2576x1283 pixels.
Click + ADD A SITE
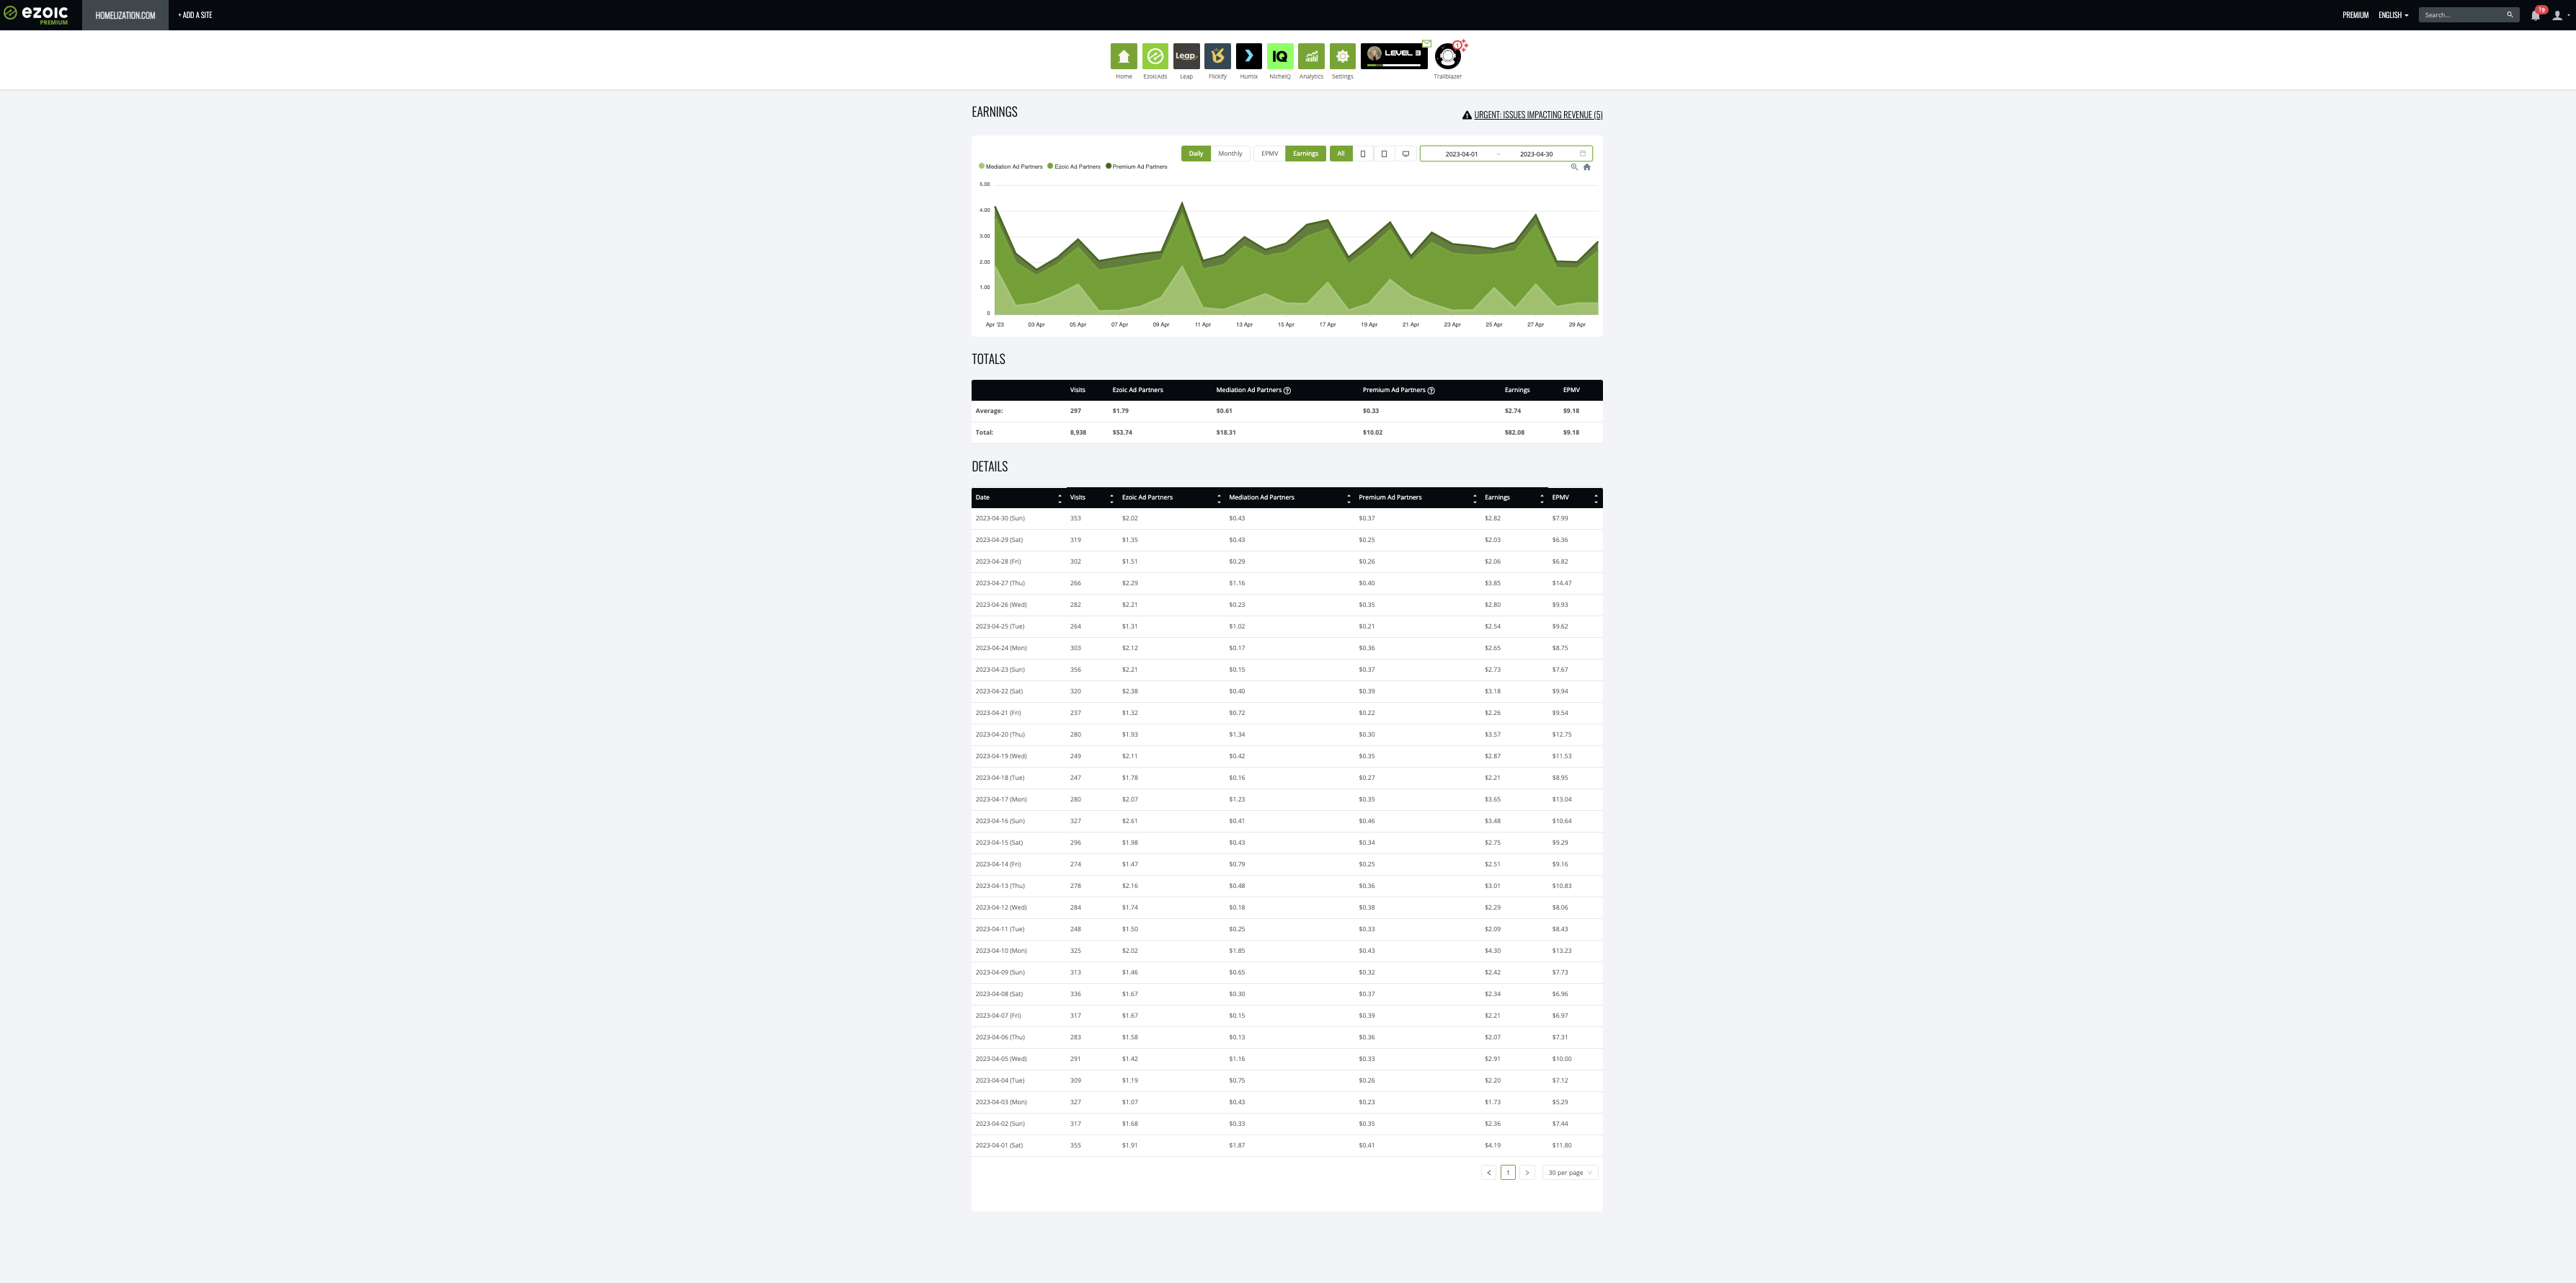tap(195, 15)
